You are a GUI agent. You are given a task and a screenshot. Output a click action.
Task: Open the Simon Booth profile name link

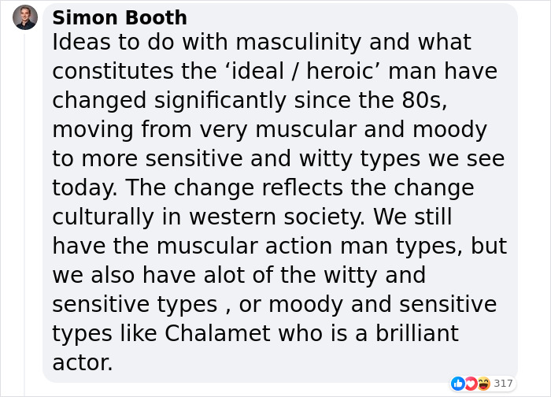click(x=120, y=17)
